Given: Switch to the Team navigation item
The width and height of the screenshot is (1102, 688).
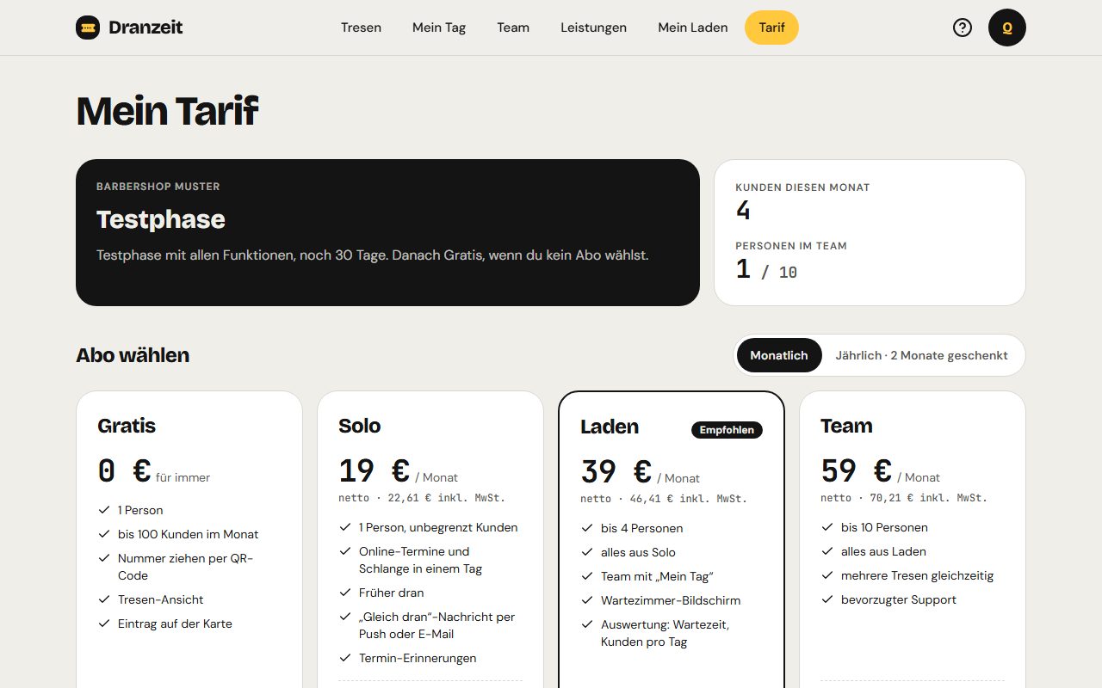Looking at the screenshot, I should pyautogui.click(x=513, y=28).
